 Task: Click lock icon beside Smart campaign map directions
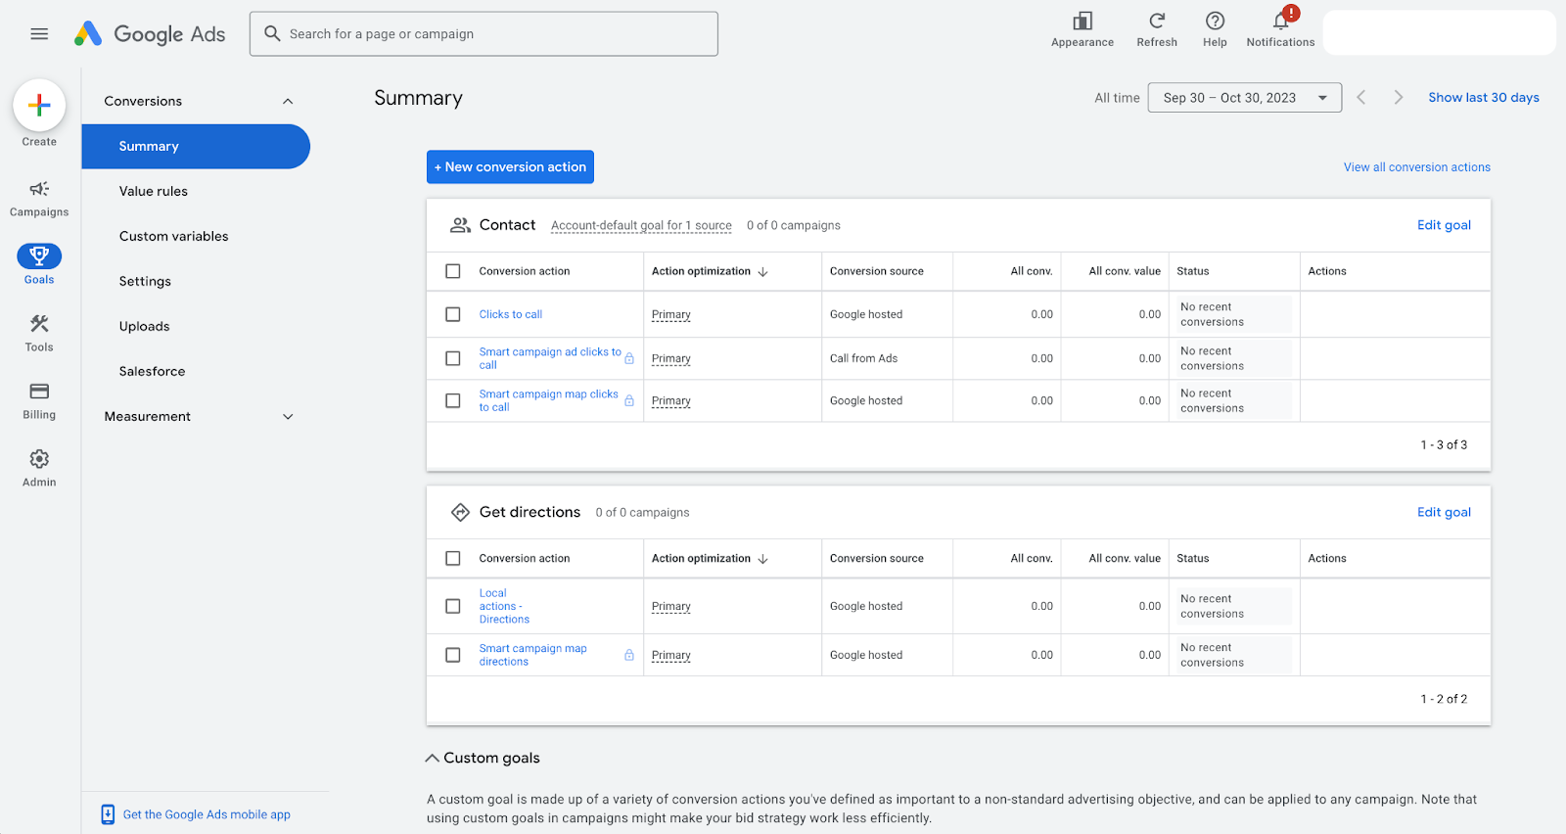pyautogui.click(x=629, y=655)
